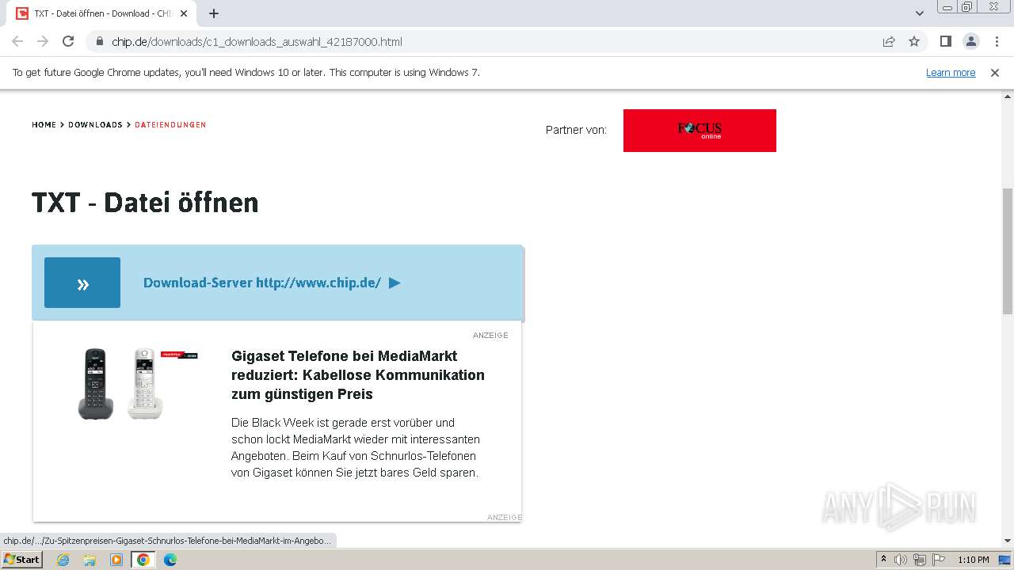Open network tray icon
This screenshot has height=570, width=1014.
(x=919, y=560)
